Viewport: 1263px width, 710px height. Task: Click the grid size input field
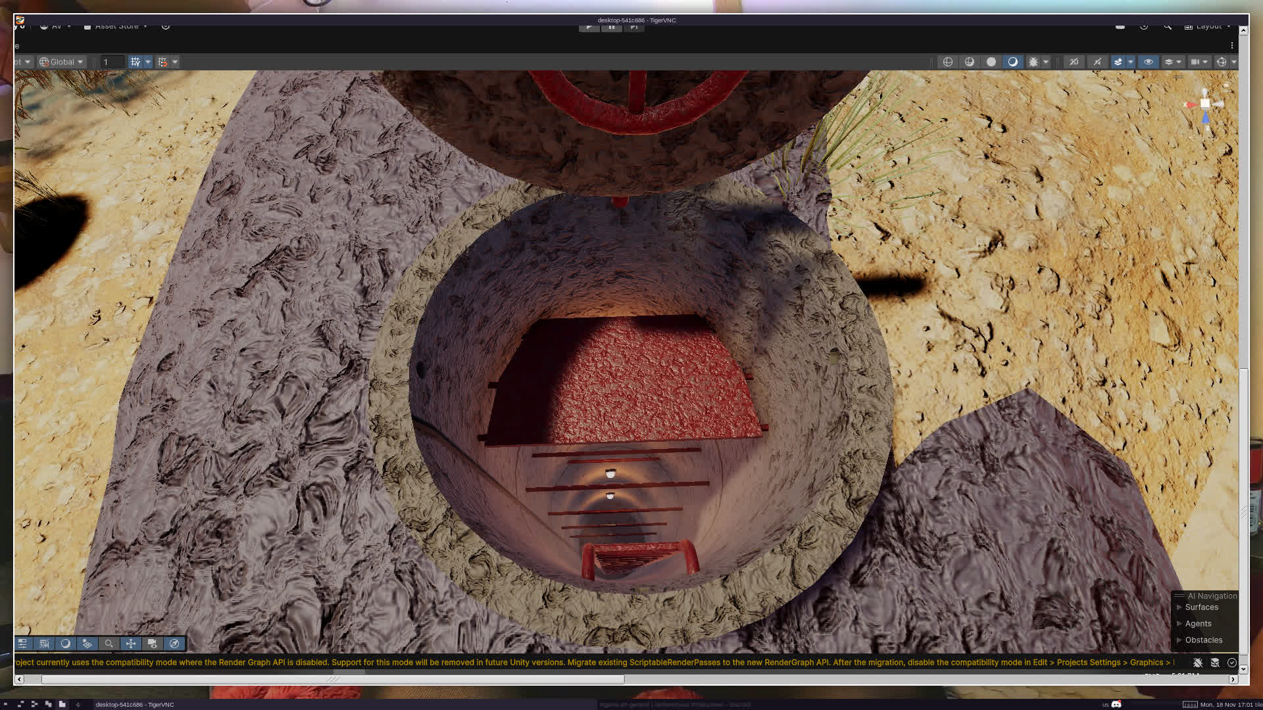(112, 62)
